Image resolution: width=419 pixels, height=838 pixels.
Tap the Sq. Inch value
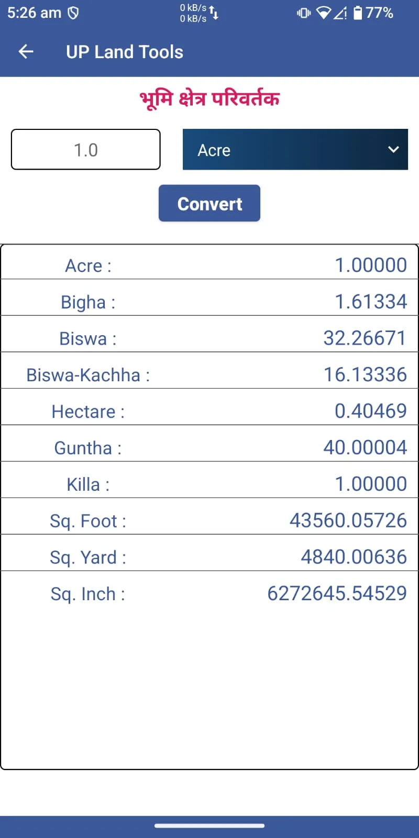pos(337,593)
